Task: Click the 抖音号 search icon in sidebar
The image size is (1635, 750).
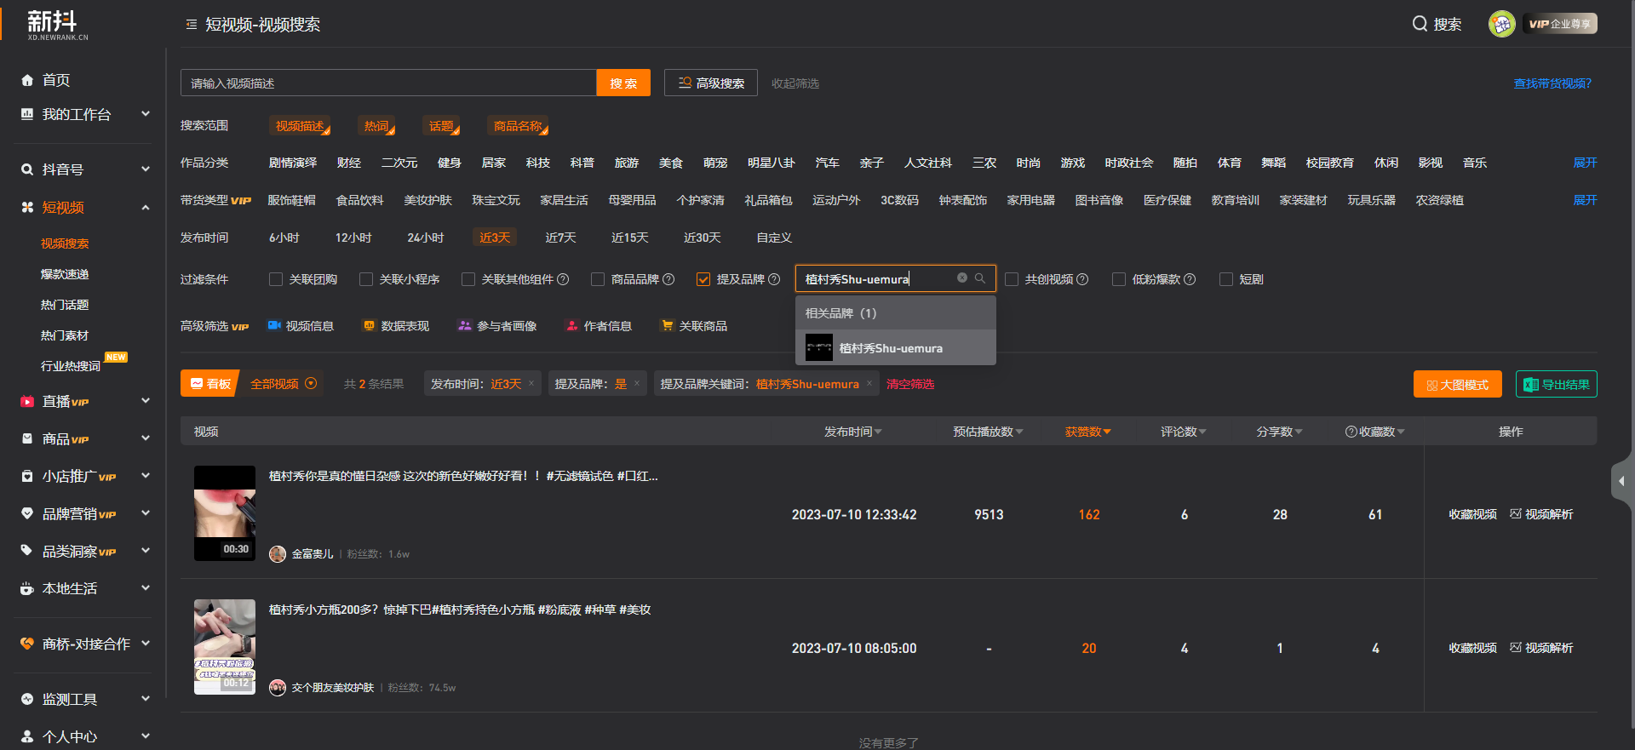Action: click(27, 169)
